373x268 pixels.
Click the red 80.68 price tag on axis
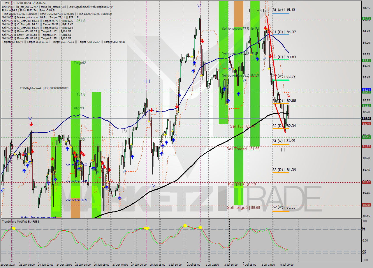point(366,205)
